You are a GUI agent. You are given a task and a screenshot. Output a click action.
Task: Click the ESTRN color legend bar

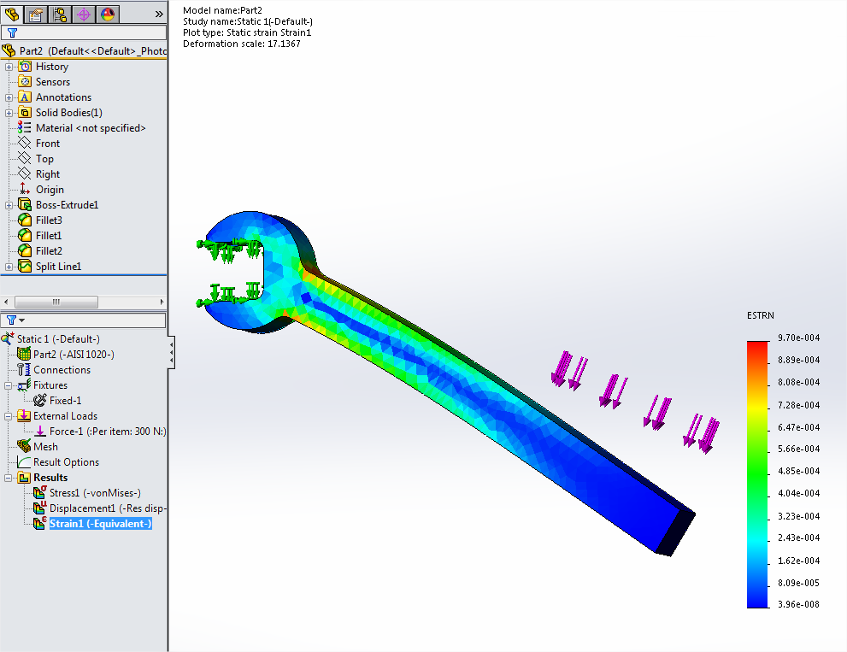point(757,474)
